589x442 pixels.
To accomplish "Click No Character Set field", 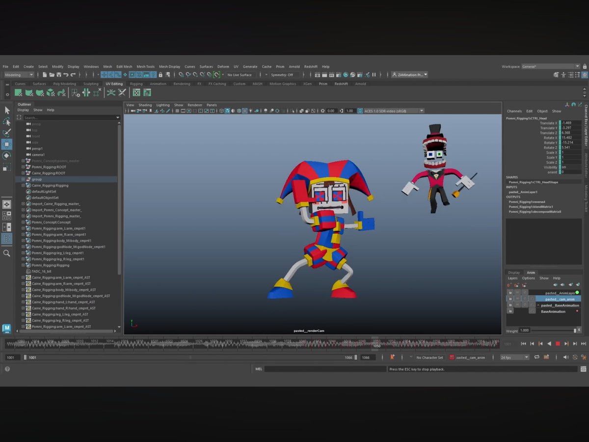I will (x=429, y=358).
